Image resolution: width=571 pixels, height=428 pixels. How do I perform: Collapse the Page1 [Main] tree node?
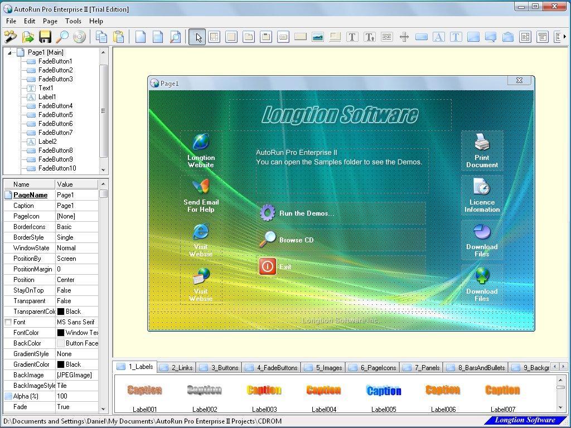click(10, 52)
